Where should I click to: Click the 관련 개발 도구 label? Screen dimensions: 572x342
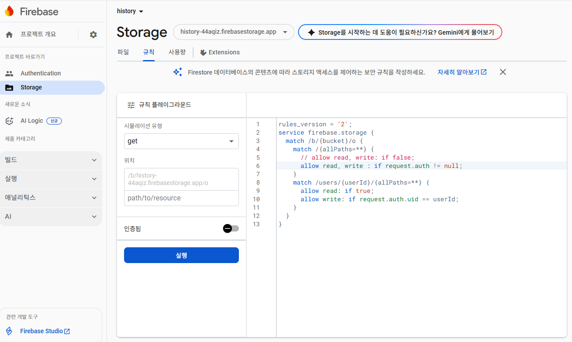tap(22, 317)
